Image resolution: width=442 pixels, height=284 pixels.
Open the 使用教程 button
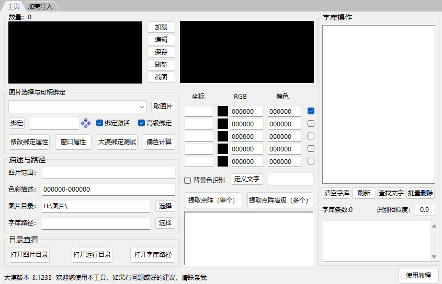[418, 276]
